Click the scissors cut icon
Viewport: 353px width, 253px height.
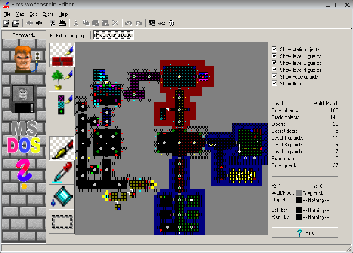[76, 23]
